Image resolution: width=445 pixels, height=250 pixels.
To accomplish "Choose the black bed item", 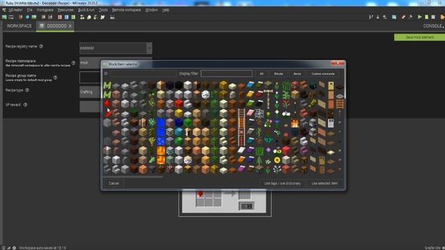I will (259, 103).
